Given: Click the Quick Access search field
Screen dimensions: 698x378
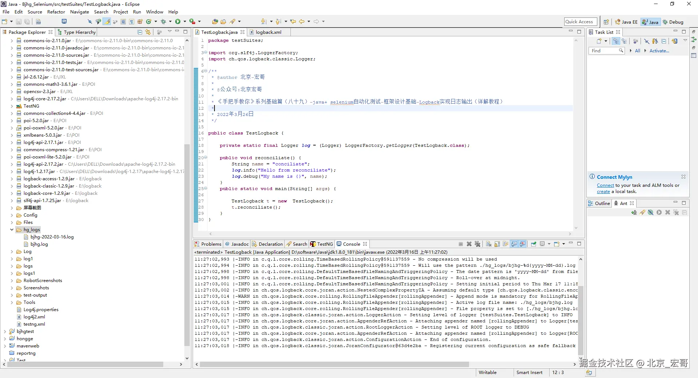Looking at the screenshot, I should [x=580, y=22].
